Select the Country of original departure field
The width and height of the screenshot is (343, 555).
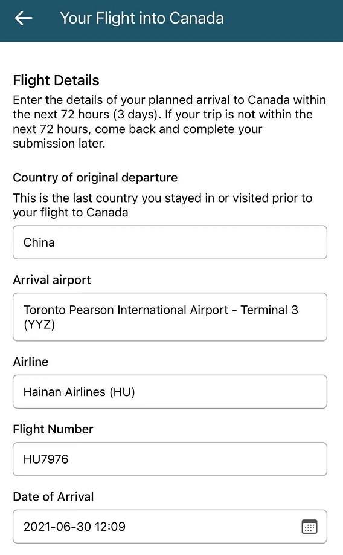pos(170,242)
